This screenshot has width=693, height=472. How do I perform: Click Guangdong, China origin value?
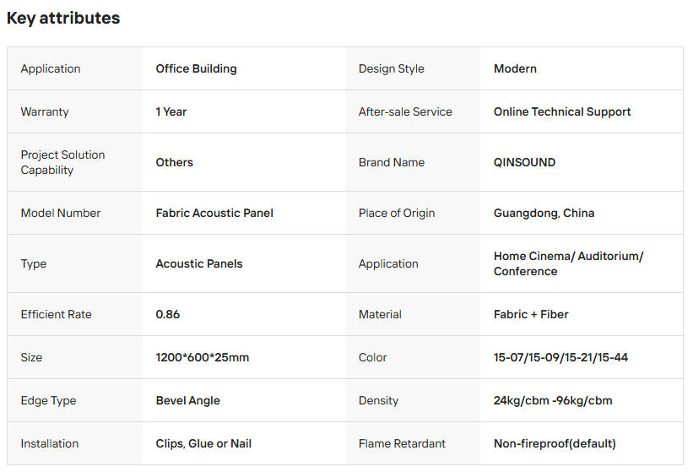click(544, 213)
